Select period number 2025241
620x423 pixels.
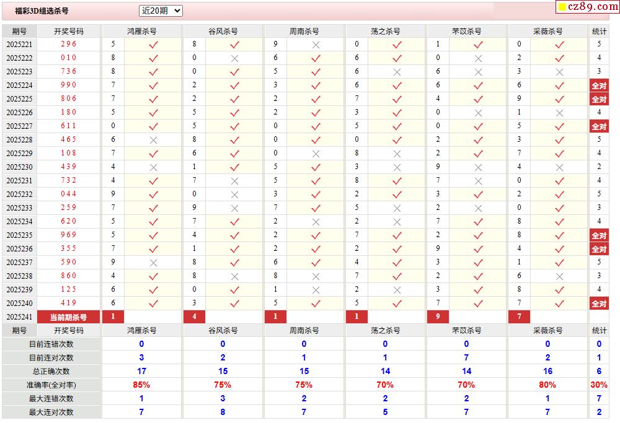coord(19,316)
